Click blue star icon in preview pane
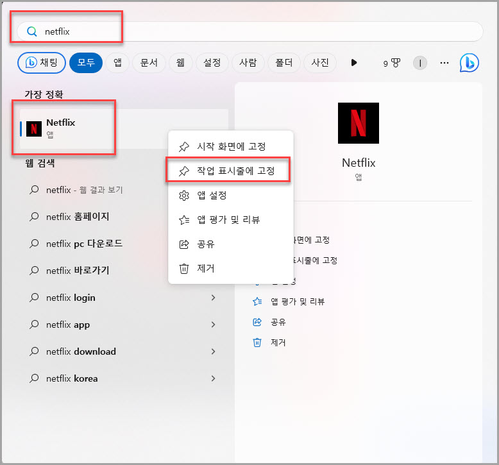499x465 pixels. click(x=257, y=301)
